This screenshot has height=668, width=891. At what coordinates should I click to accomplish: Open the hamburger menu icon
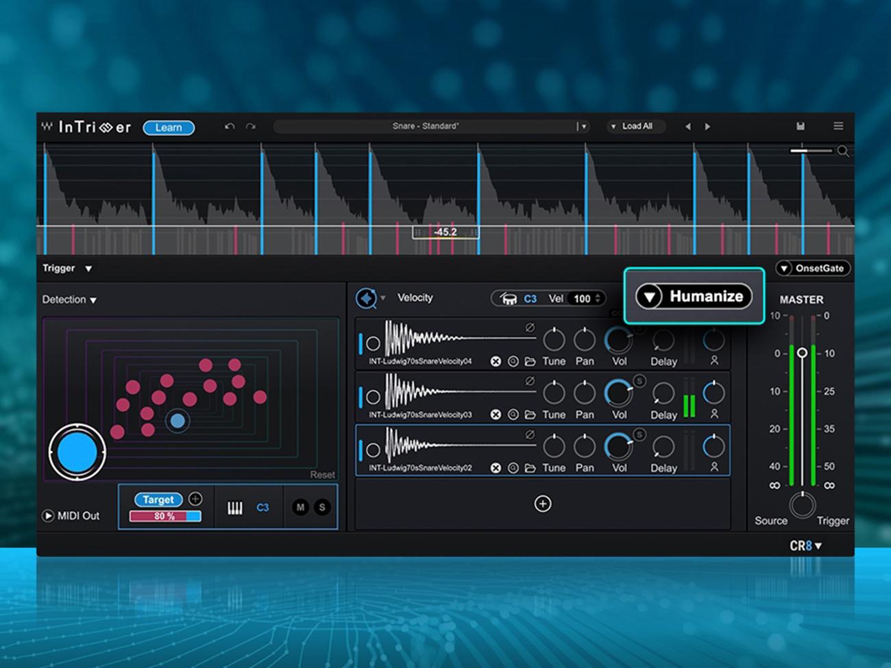[x=838, y=126]
